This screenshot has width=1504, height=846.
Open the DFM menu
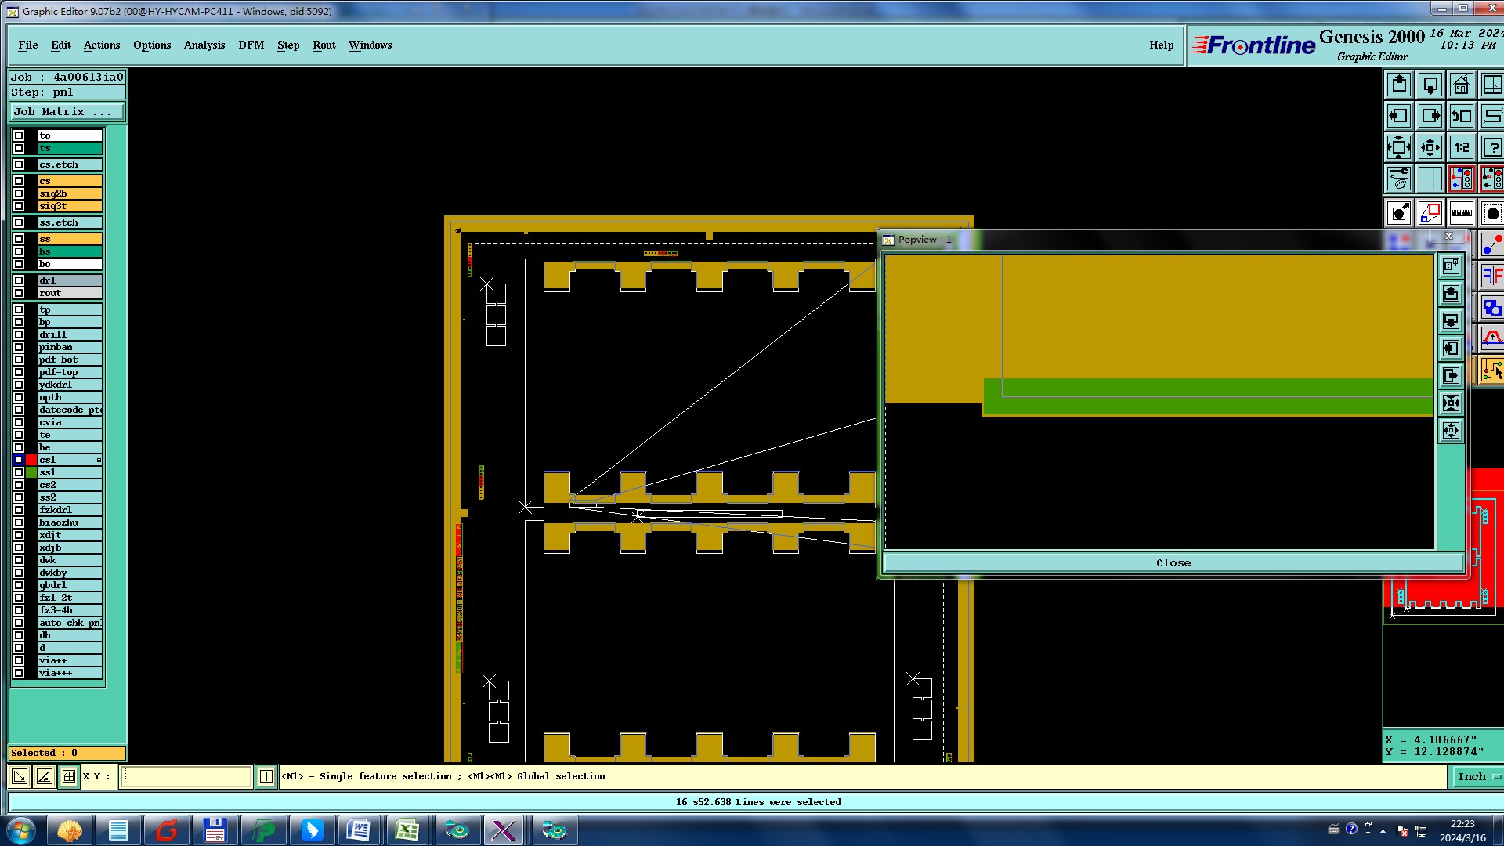click(x=251, y=45)
